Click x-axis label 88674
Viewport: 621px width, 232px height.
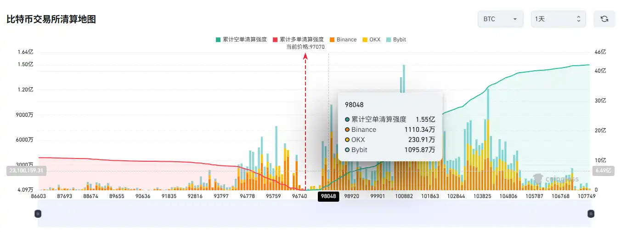pos(90,196)
